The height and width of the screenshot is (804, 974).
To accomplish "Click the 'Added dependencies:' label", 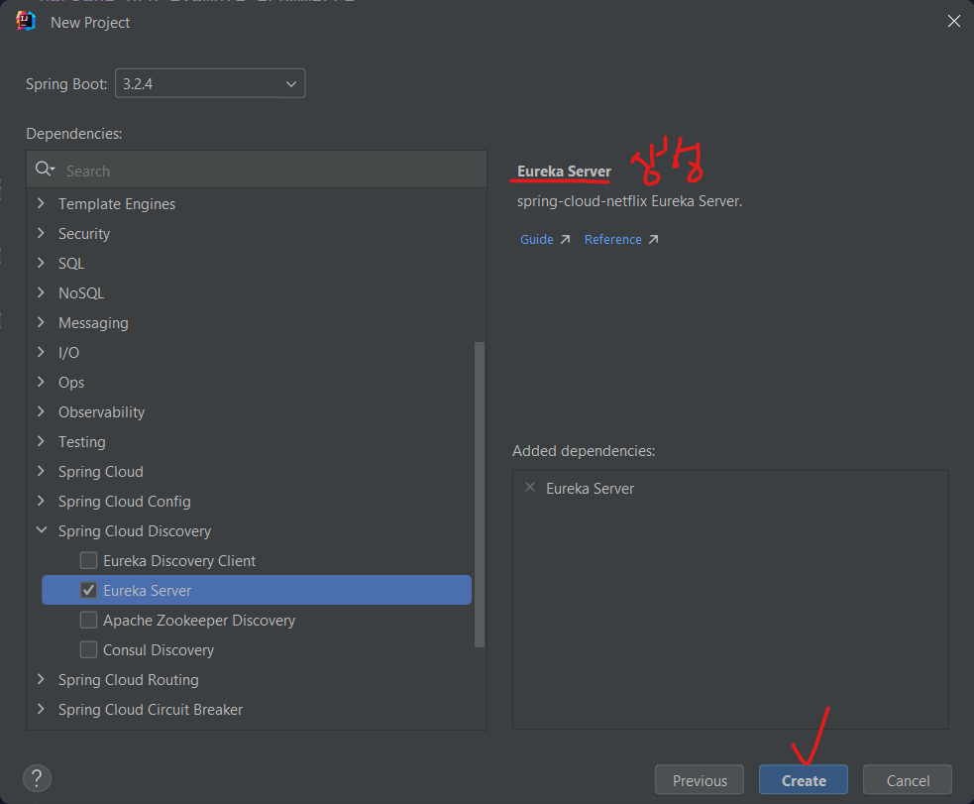I will tap(584, 450).
